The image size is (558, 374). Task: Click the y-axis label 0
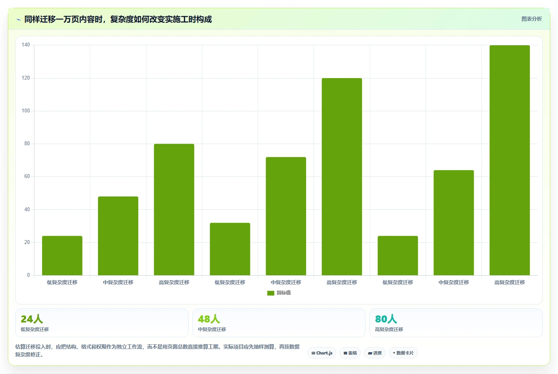pyautogui.click(x=29, y=275)
